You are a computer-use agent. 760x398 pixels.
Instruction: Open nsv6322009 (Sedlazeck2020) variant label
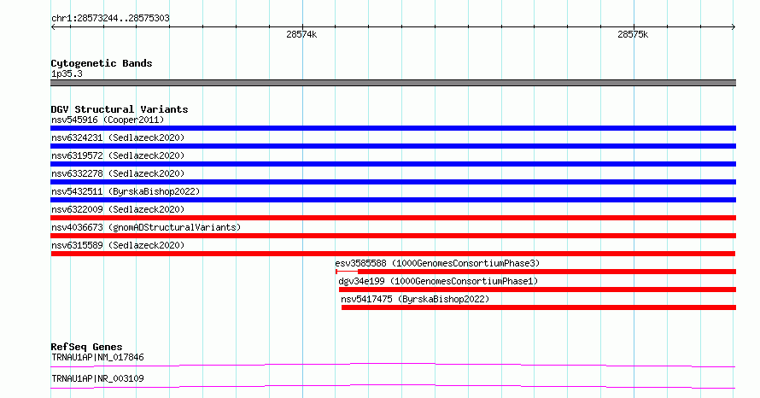[x=118, y=209]
